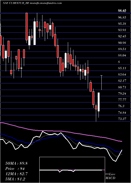
Task: Click the 80.71 price axis label
Action: 122,87
